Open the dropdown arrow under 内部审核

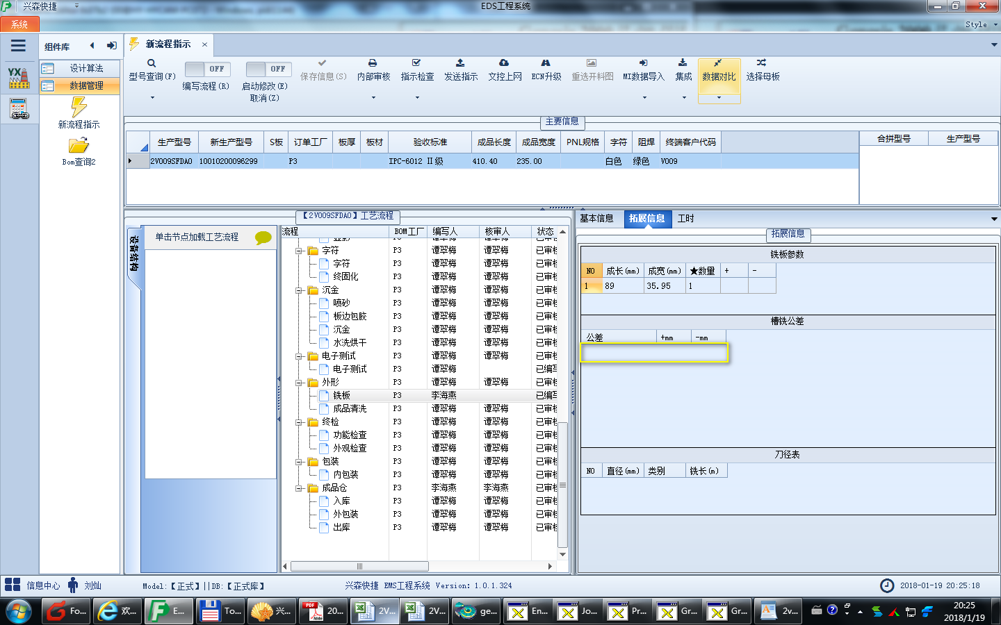(373, 98)
